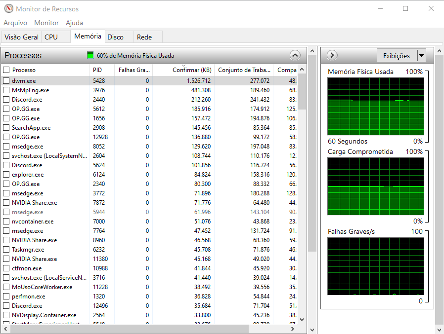Viewport: 444px width, 334px height.
Task: Open the Ajuda menu
Action: 74,23
